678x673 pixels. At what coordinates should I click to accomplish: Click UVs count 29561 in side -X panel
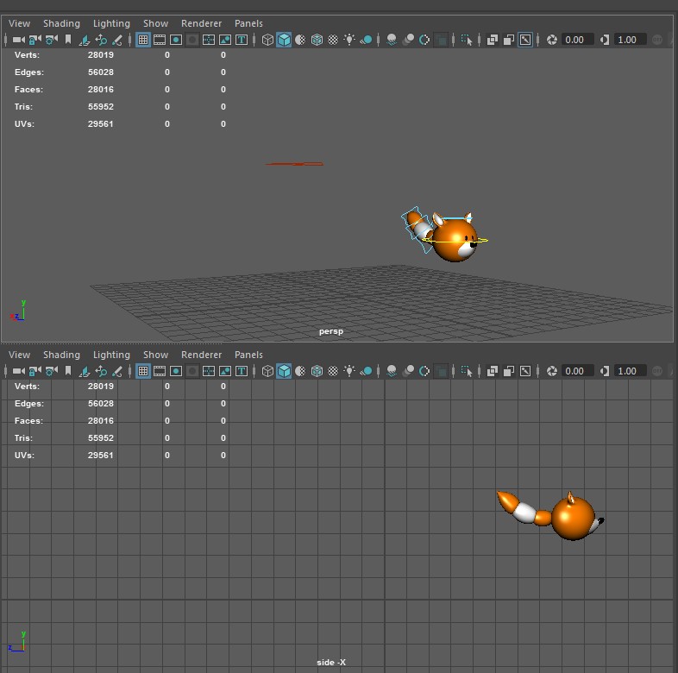point(101,456)
